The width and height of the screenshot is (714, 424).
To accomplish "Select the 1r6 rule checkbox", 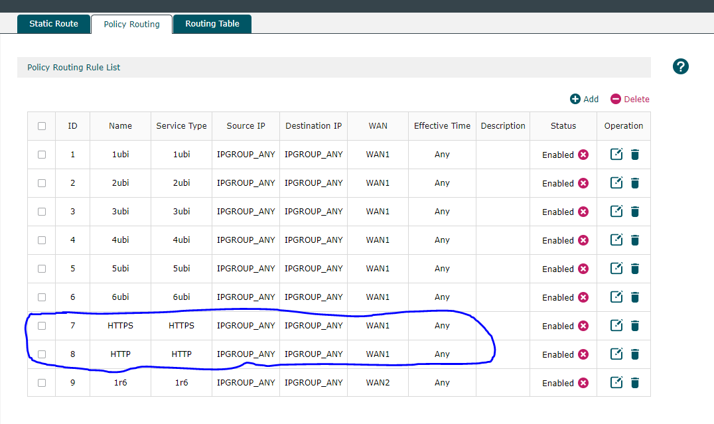I will pos(42,383).
